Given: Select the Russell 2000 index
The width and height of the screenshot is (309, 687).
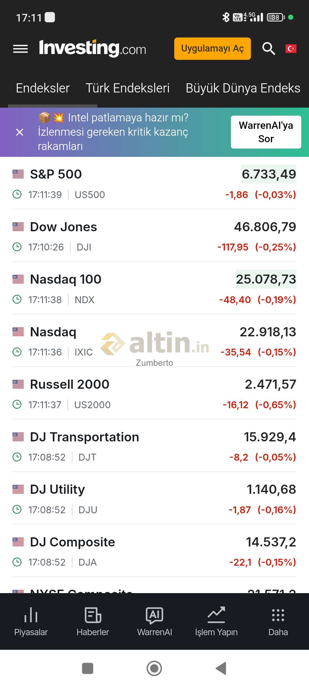Looking at the screenshot, I should click(x=70, y=384).
